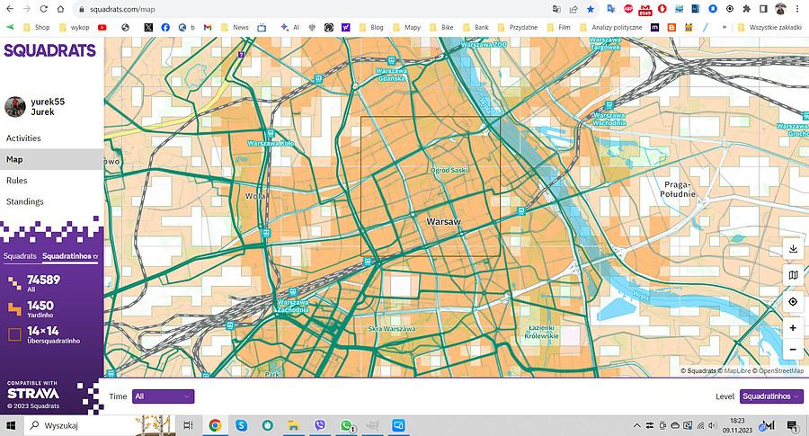The height and width of the screenshot is (436, 809).
Task: Expand hidden bookmarks chevron
Action: (x=725, y=27)
